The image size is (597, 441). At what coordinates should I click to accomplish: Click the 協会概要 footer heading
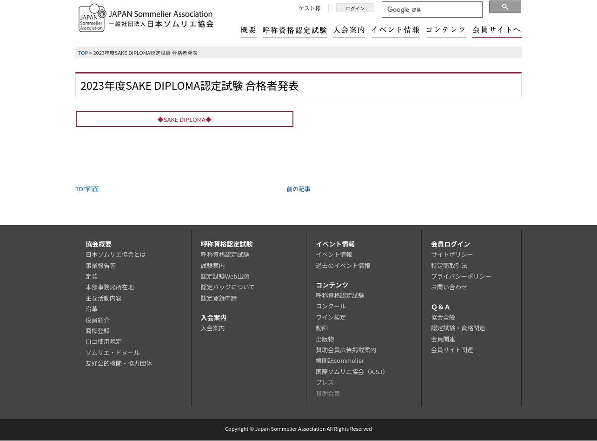coord(99,244)
